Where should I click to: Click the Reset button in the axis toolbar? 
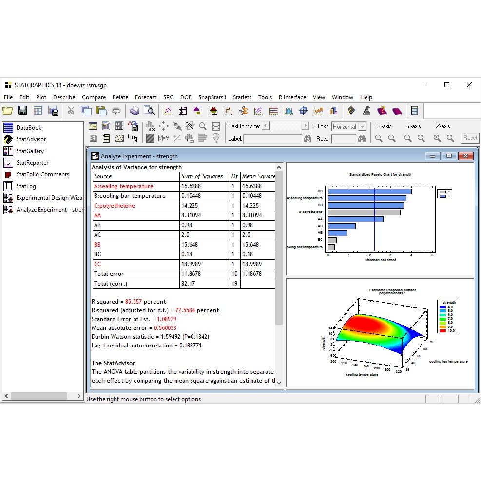coord(470,138)
